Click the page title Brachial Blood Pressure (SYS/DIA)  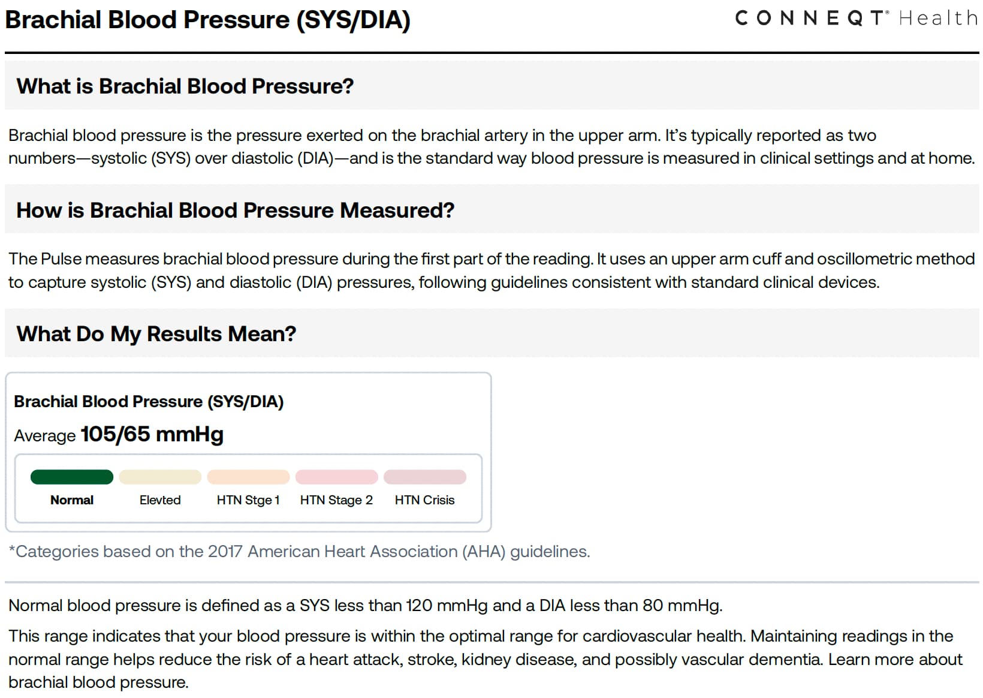click(207, 20)
